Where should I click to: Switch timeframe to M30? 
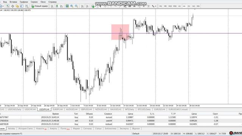coord(175,6)
